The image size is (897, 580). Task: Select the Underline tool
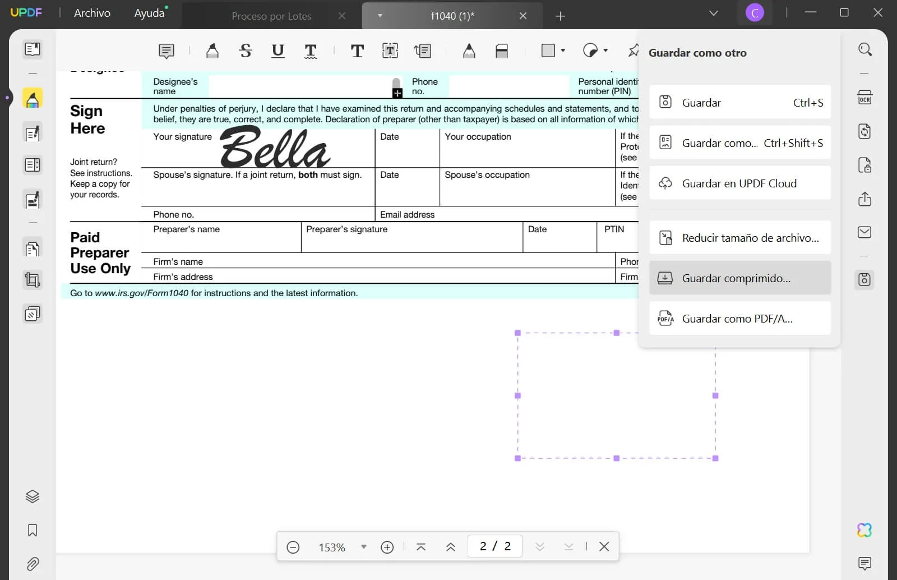(x=278, y=51)
